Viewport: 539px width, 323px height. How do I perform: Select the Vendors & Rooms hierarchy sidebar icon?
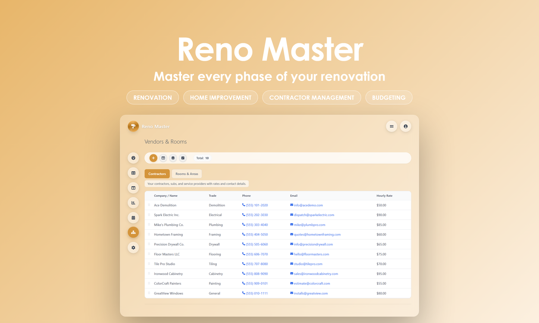point(133,232)
